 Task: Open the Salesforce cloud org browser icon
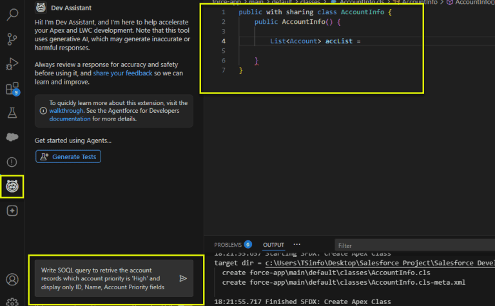(x=12, y=137)
